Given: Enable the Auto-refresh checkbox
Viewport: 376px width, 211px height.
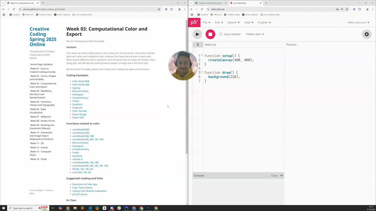Looking at the screenshot, I should 221,34.
